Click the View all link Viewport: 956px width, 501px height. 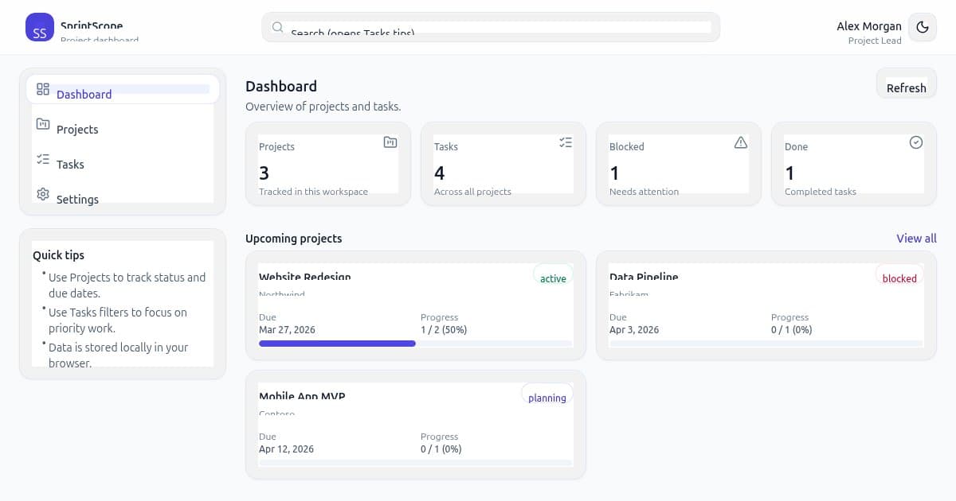[916, 239]
